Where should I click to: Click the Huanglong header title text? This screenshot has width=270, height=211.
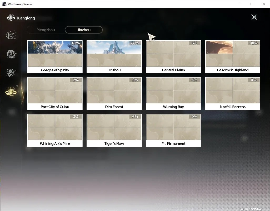25,18
